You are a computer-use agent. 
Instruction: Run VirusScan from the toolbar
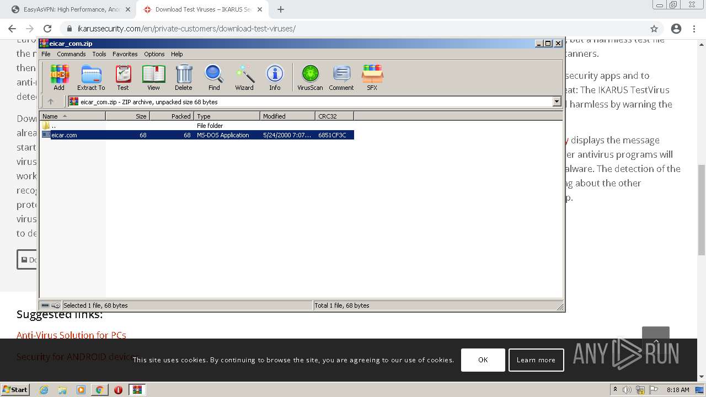pyautogui.click(x=310, y=78)
